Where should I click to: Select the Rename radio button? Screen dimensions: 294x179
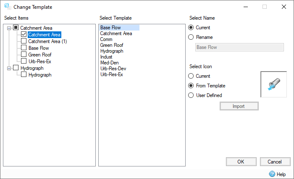coord(192,37)
